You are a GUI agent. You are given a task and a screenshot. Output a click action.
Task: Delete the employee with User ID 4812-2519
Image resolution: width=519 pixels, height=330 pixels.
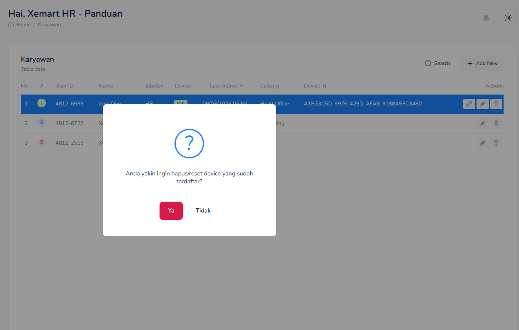(496, 143)
